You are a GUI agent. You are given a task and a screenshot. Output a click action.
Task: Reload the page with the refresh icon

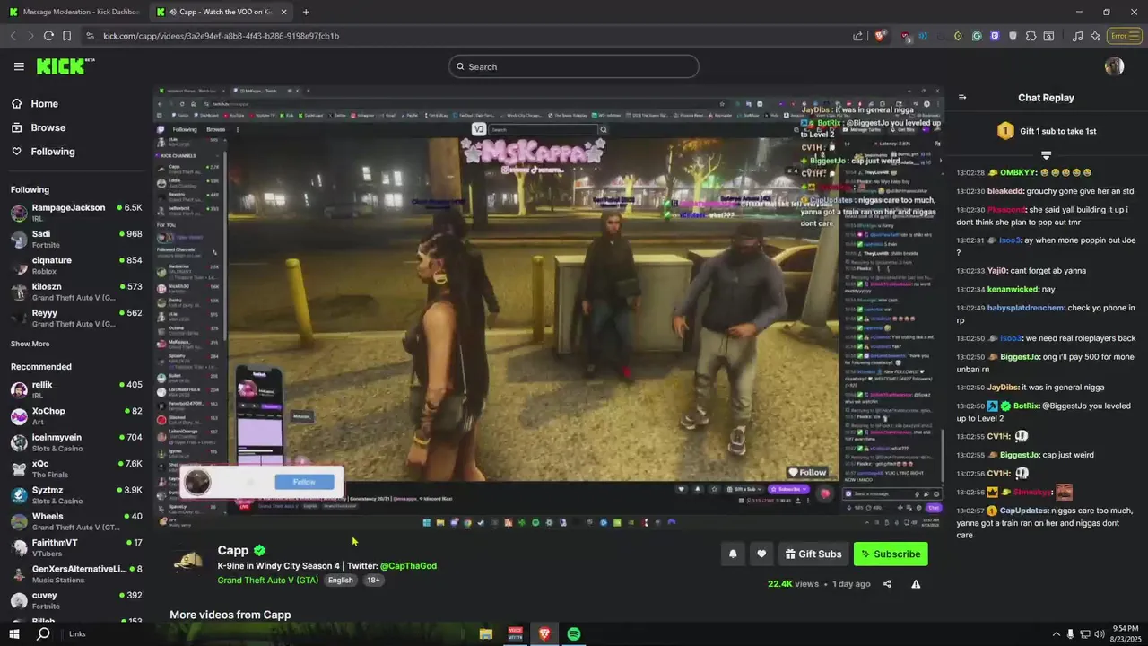[x=48, y=36]
